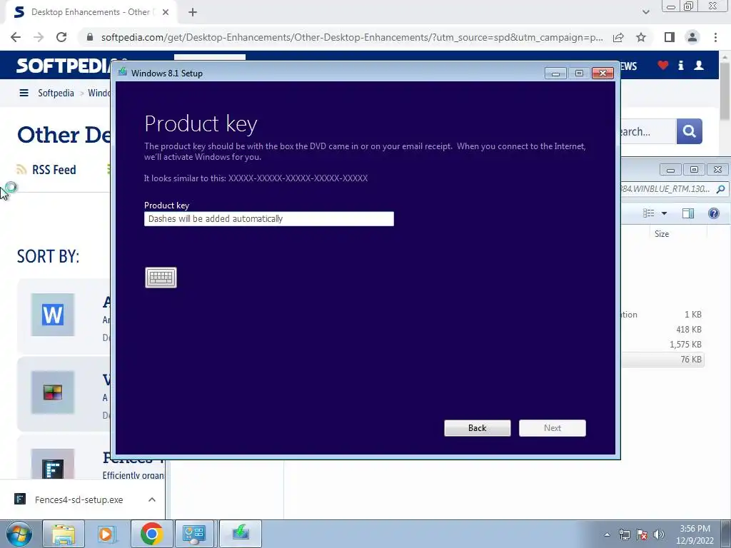The height and width of the screenshot is (548, 731).
Task: Select the Desktop Enhancements browser tab
Action: coord(91,12)
